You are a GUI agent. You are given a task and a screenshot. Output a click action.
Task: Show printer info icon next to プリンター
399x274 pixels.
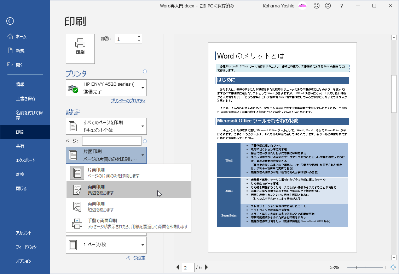coord(145,71)
